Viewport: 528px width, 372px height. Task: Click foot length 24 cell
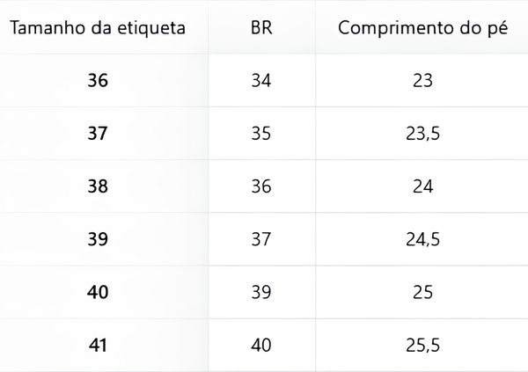click(422, 186)
